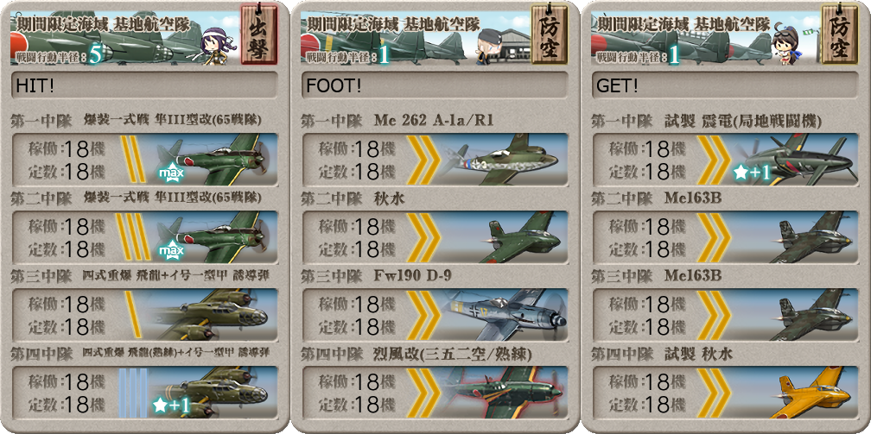
Task: Click the FOOT! base name field
Action: 435,85
